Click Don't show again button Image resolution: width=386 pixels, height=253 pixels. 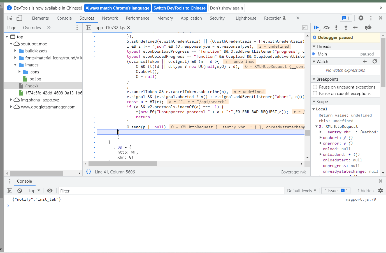coord(227,8)
